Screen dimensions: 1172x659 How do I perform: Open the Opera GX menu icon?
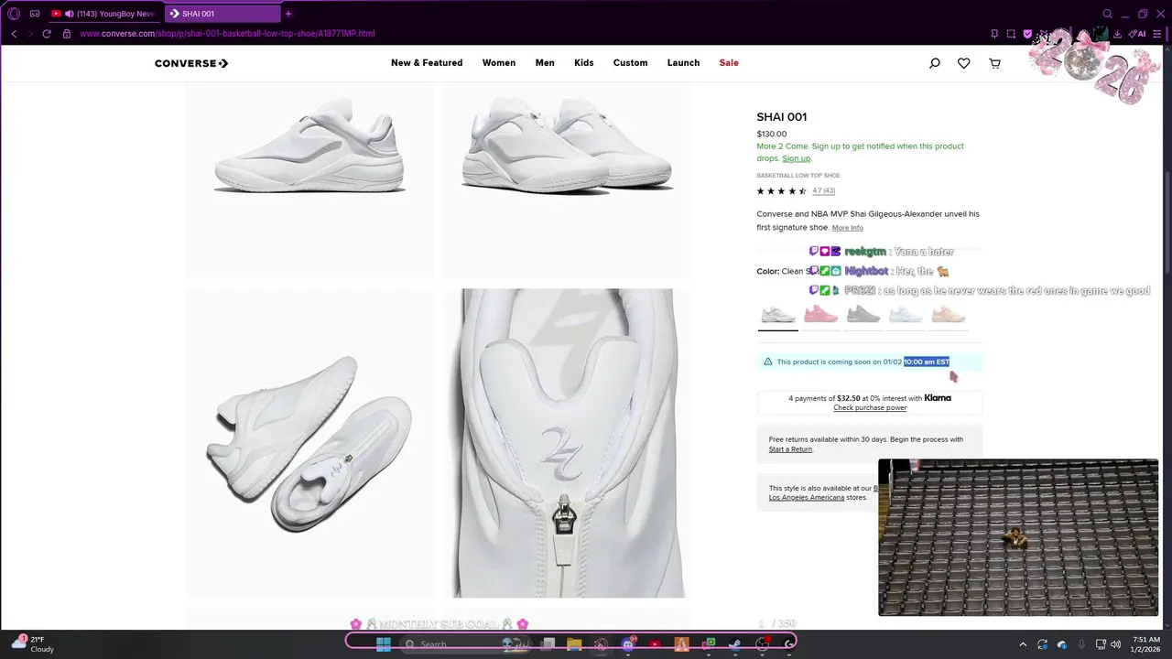[x=14, y=14]
